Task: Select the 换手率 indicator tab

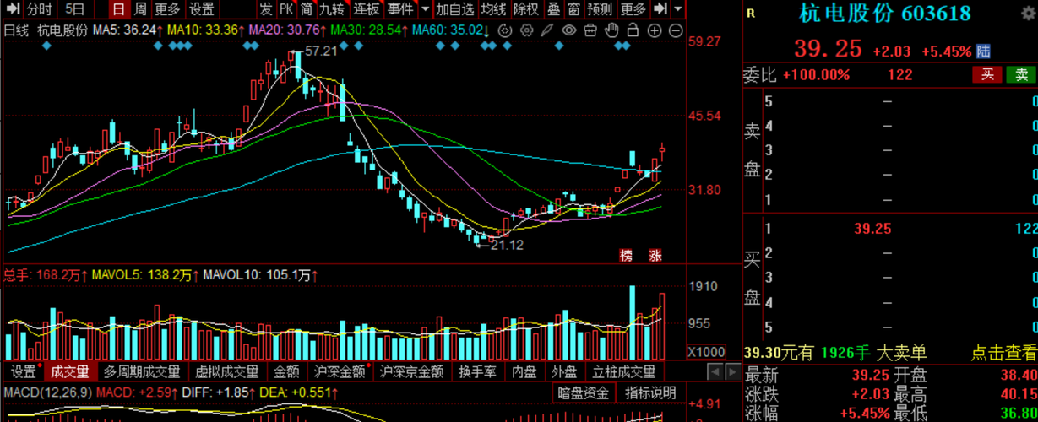Action: [x=476, y=371]
